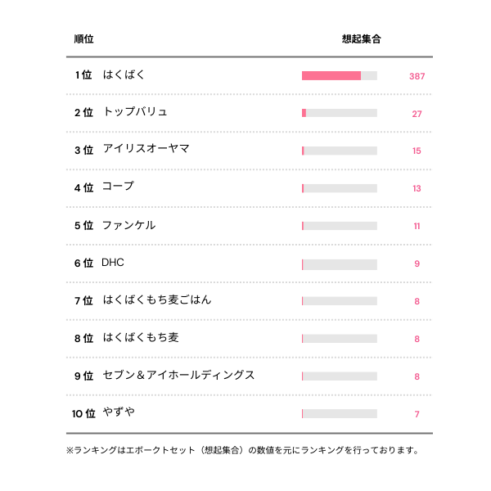
Task: Click the 順位 column header
Action: [83, 38]
